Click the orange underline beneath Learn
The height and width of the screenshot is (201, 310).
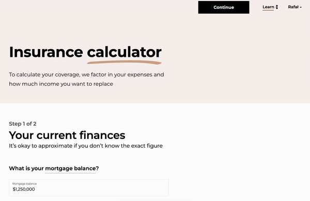point(268,10)
